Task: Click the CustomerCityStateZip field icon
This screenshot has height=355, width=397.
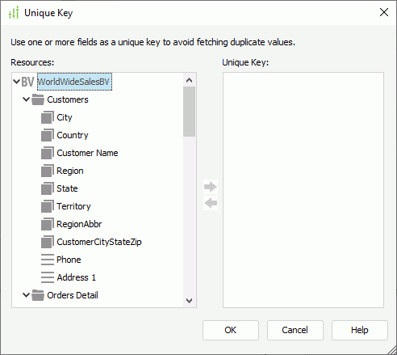Action: pyautogui.click(x=48, y=242)
